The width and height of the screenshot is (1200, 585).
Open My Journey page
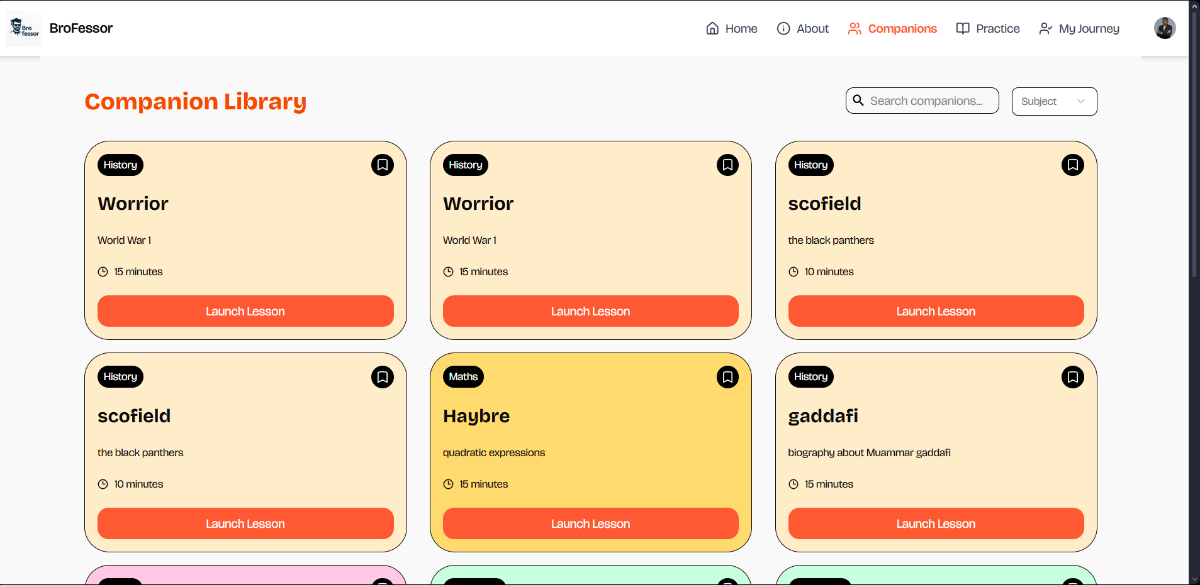[x=1079, y=28]
